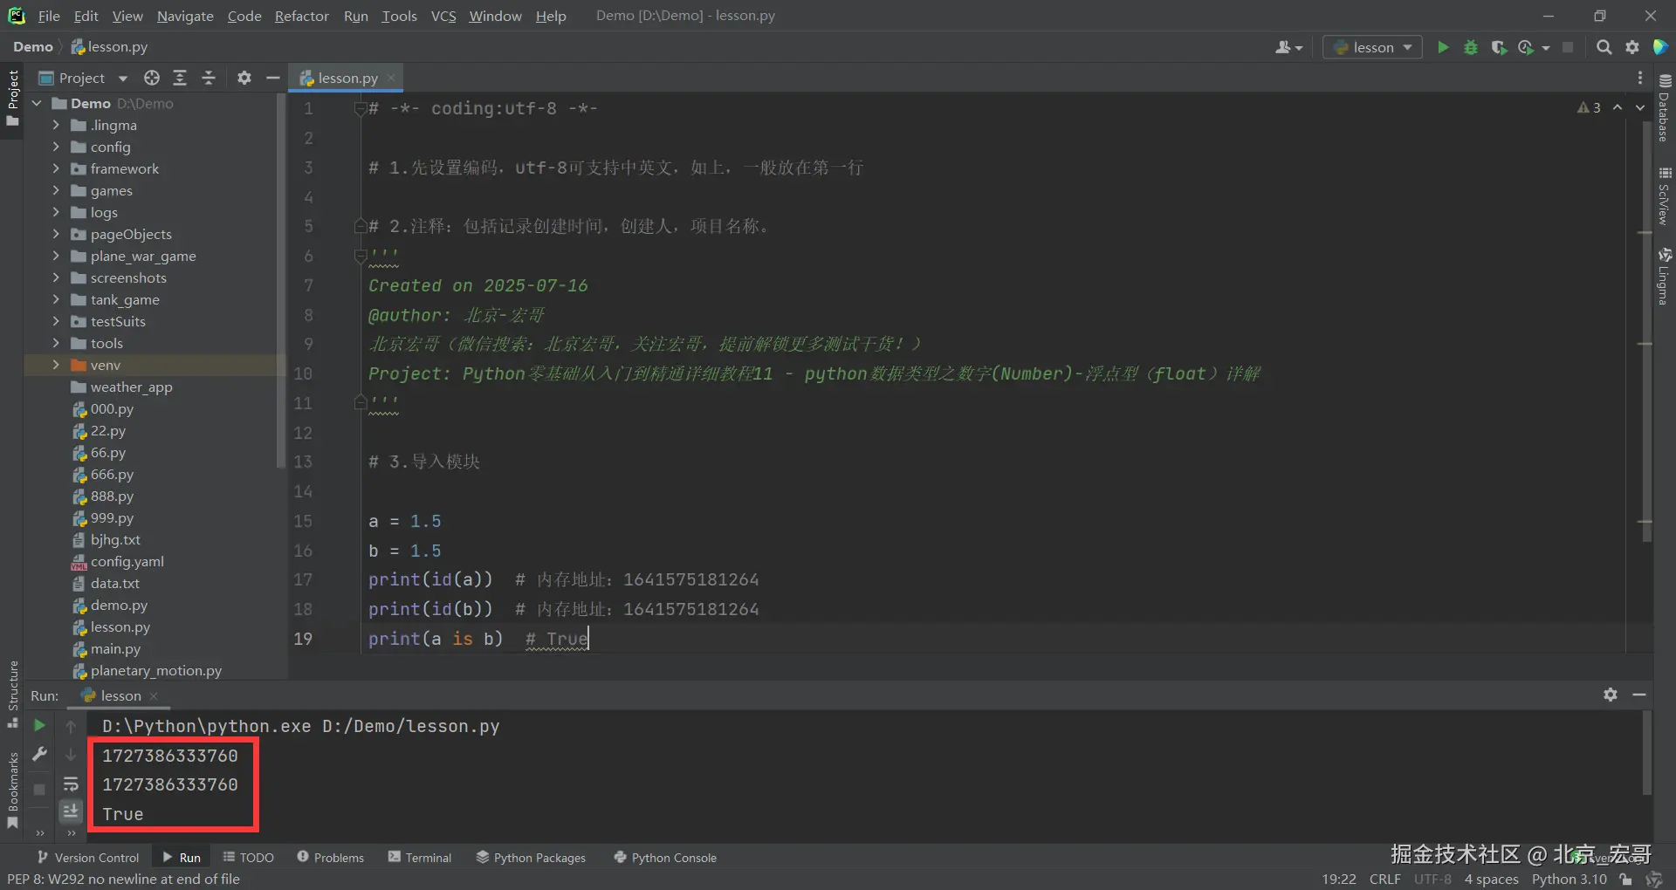The image size is (1676, 890).
Task: Hide the Run panel with minus icon
Action: coord(1639,695)
